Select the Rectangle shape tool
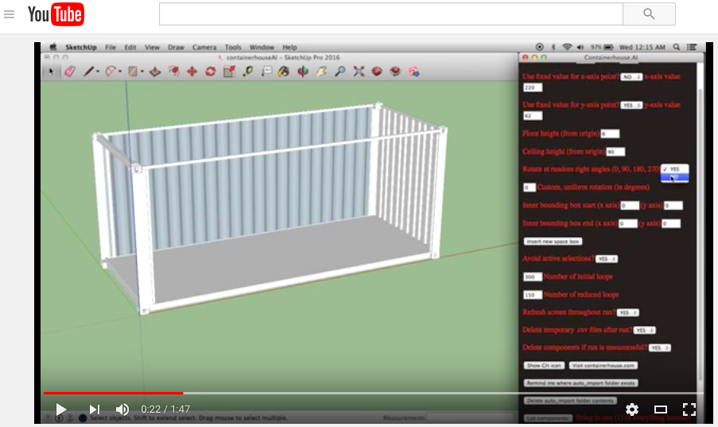 [132, 72]
